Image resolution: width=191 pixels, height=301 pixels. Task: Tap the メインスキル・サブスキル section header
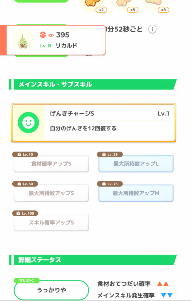93,85
